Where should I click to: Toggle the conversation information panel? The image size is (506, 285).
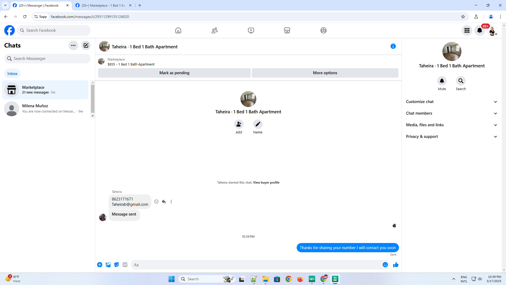tap(393, 46)
